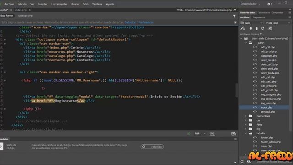This screenshot has height=165, width=293.
Task: Open the Desarrollador workspace dropdown
Action: 250,4
